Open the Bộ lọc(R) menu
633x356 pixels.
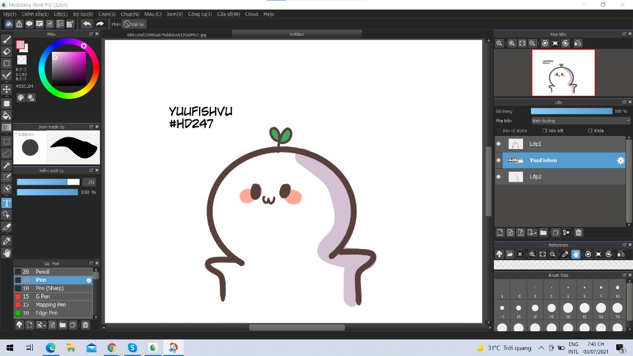(83, 14)
